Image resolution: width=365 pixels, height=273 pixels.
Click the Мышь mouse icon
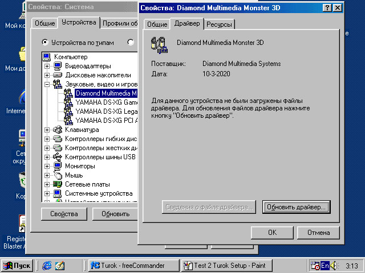[x=58, y=175]
